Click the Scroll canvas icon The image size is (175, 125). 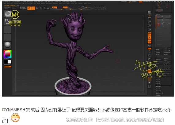(149, 18)
